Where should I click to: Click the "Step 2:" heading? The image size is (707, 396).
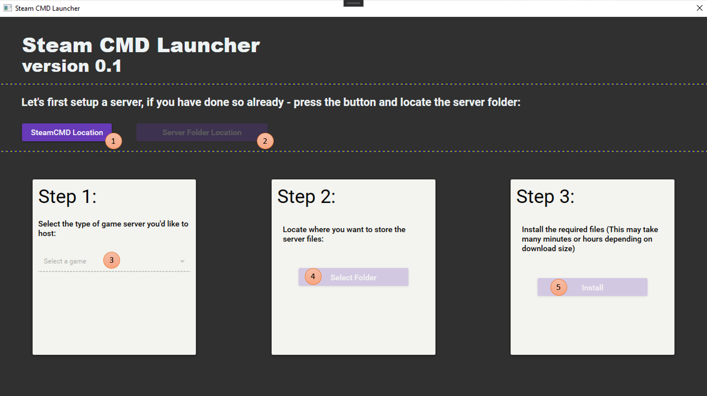[x=306, y=197]
